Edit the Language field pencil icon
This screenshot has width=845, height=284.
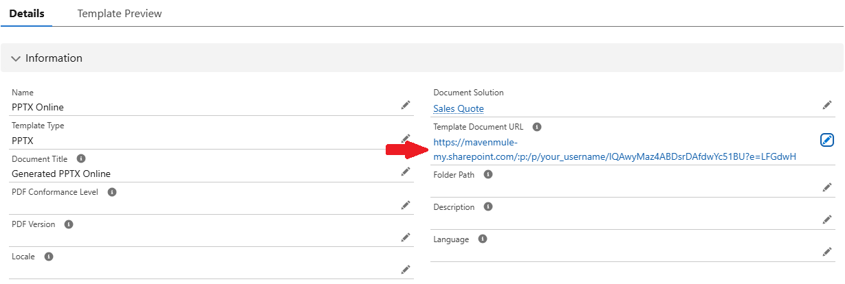[x=827, y=252]
